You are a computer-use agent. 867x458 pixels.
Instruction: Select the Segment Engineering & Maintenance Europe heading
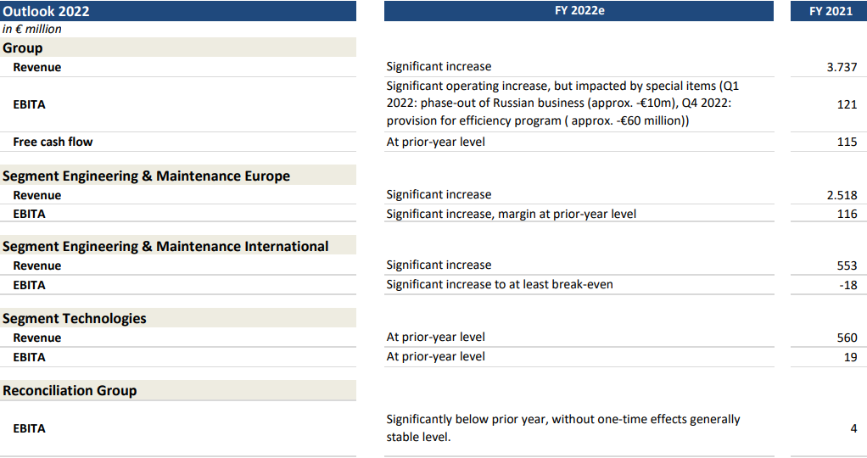(x=147, y=176)
